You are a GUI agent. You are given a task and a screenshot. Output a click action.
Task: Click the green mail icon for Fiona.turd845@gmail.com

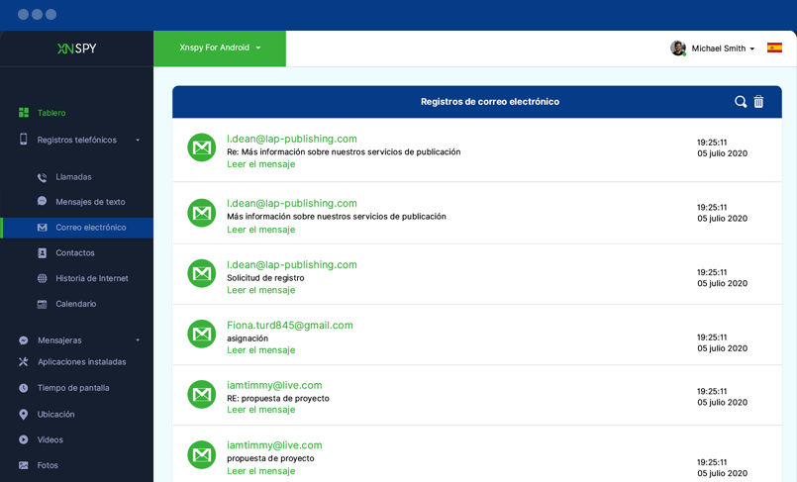[202, 334]
